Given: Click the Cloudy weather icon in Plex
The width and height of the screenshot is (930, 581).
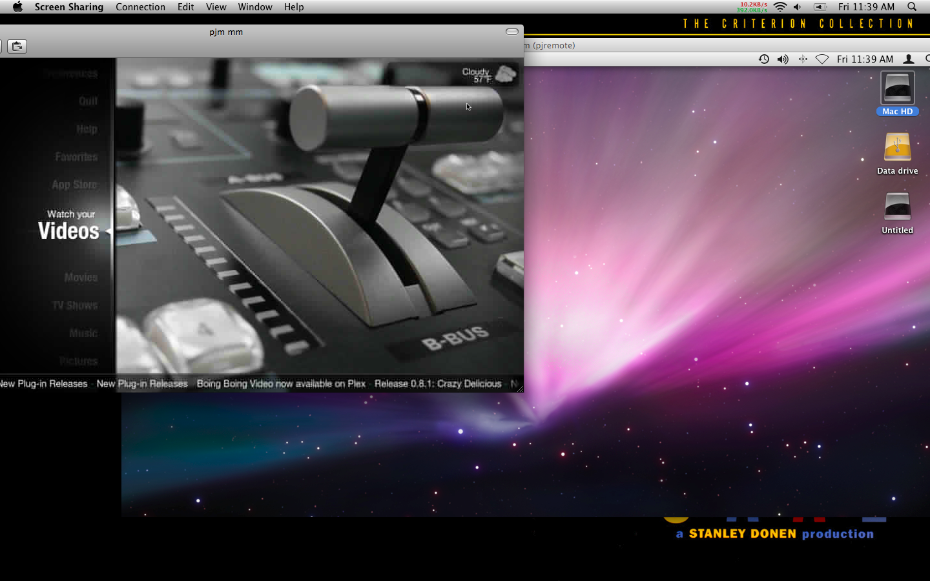Looking at the screenshot, I should tap(506, 74).
